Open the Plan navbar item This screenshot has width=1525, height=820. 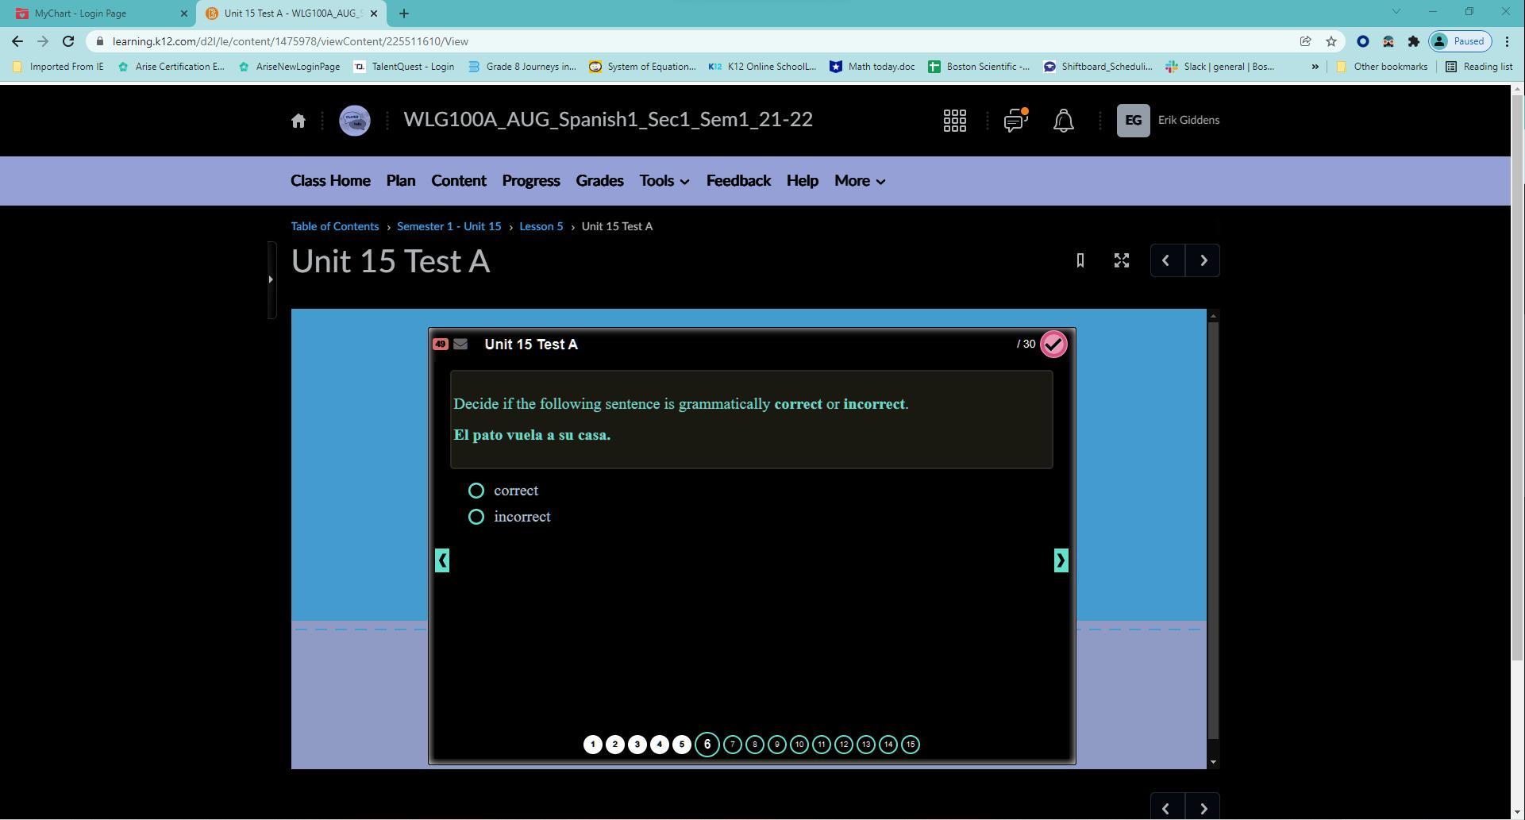(x=401, y=181)
